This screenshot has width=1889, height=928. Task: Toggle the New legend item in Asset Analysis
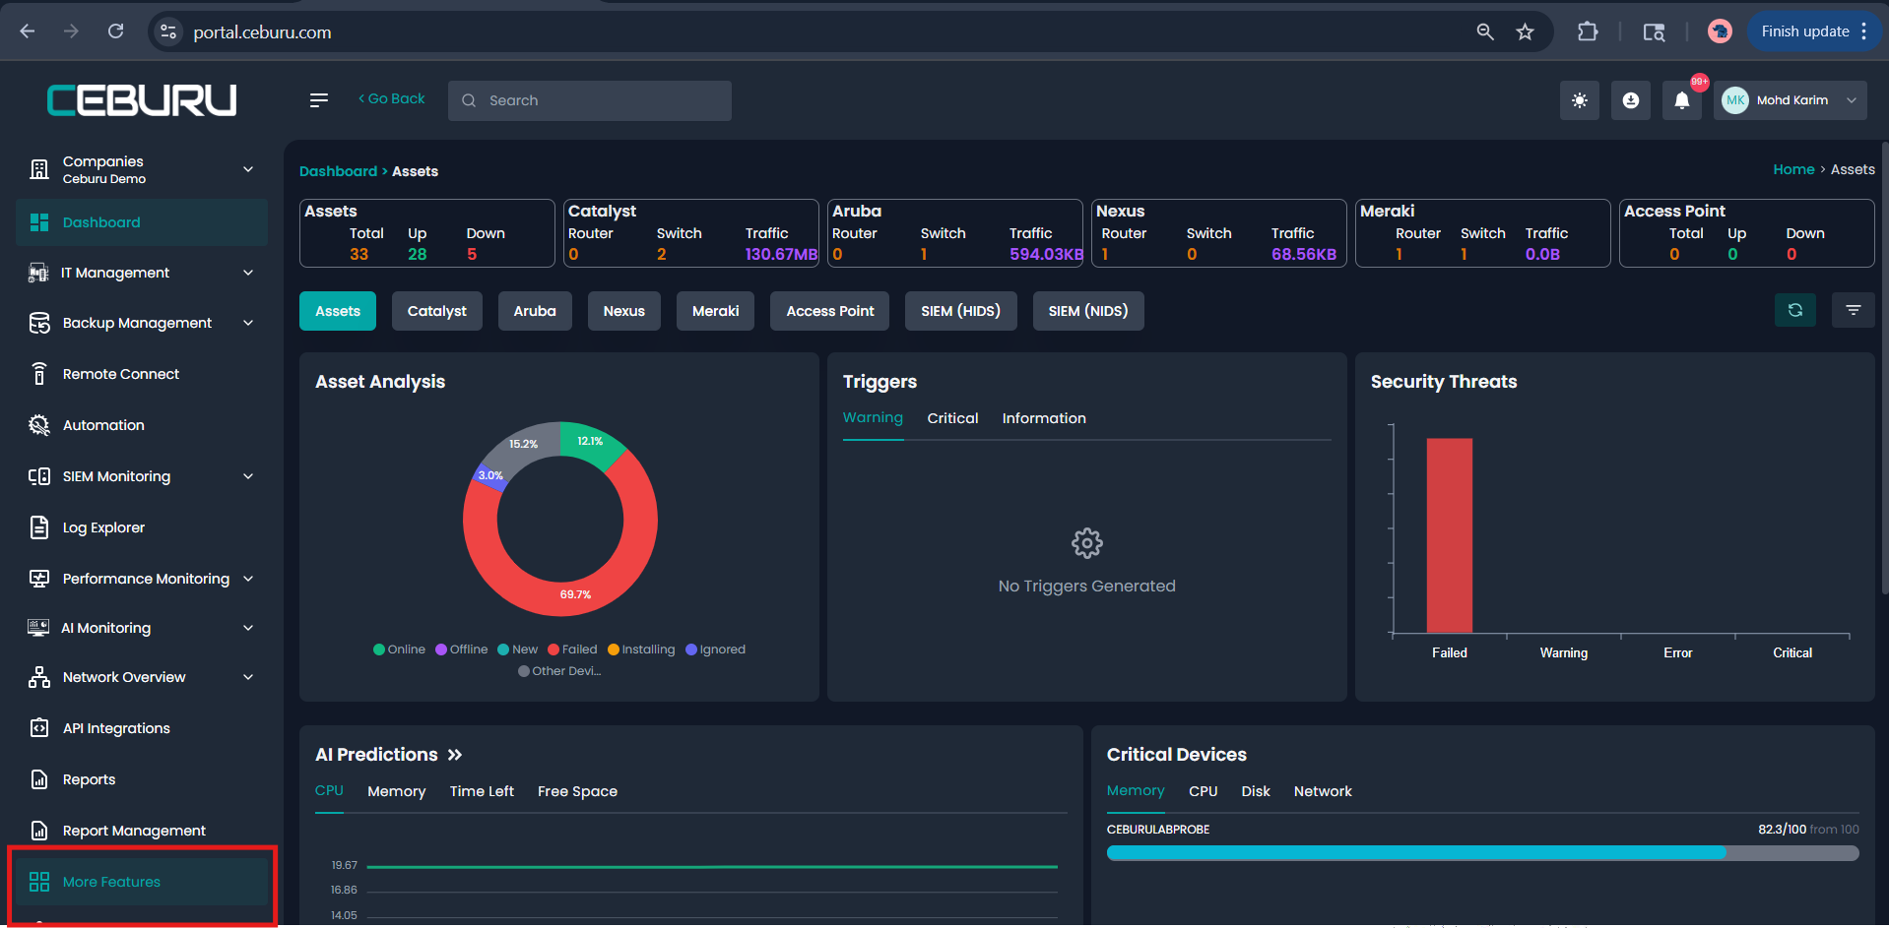click(518, 650)
